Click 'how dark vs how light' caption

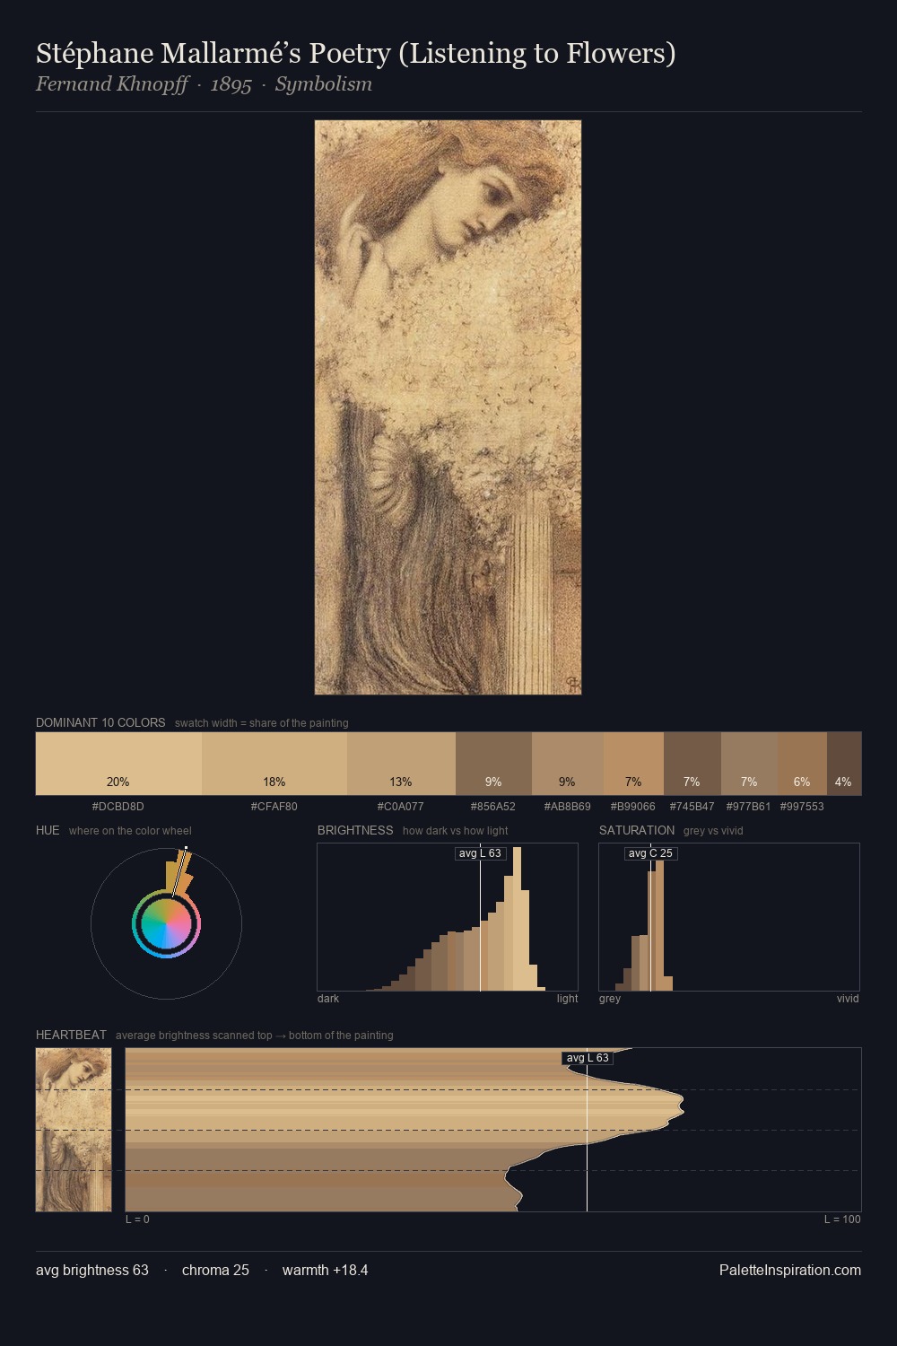click(x=456, y=831)
